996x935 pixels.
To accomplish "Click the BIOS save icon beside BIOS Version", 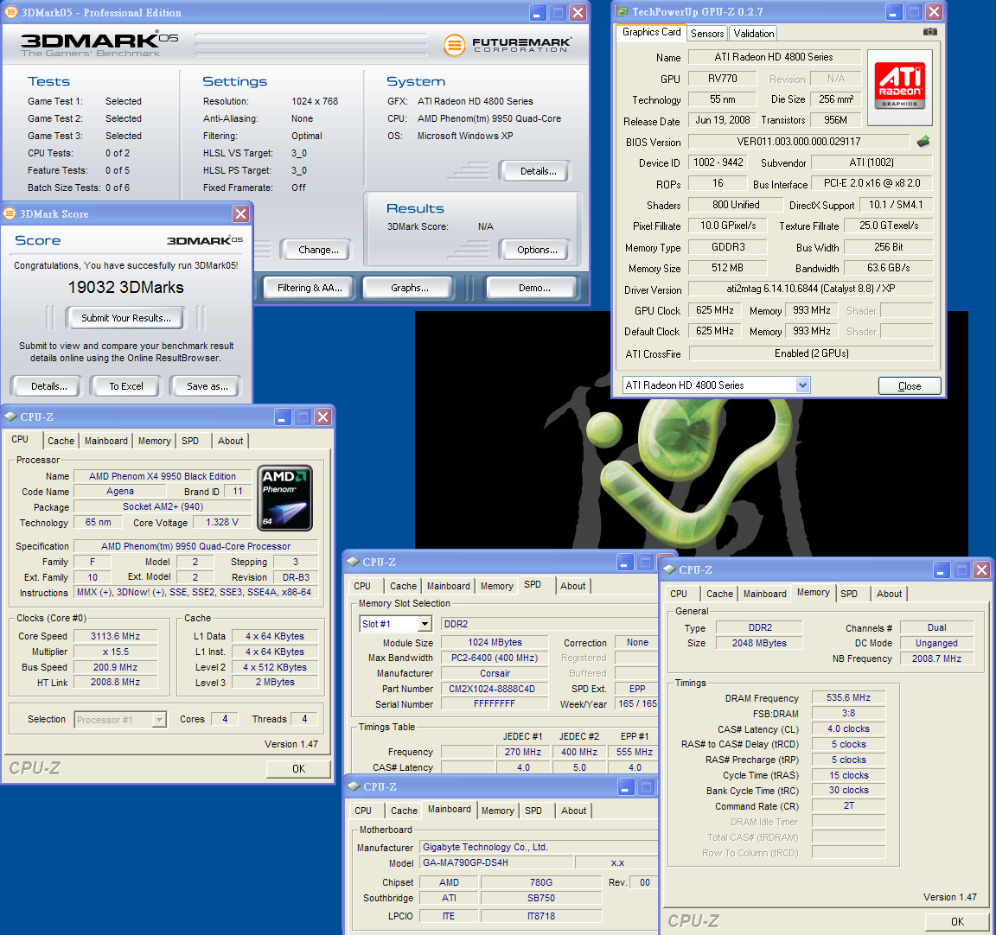I will [x=923, y=142].
